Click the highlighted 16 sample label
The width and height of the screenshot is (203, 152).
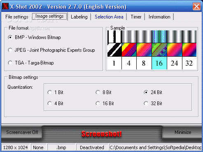(159, 63)
